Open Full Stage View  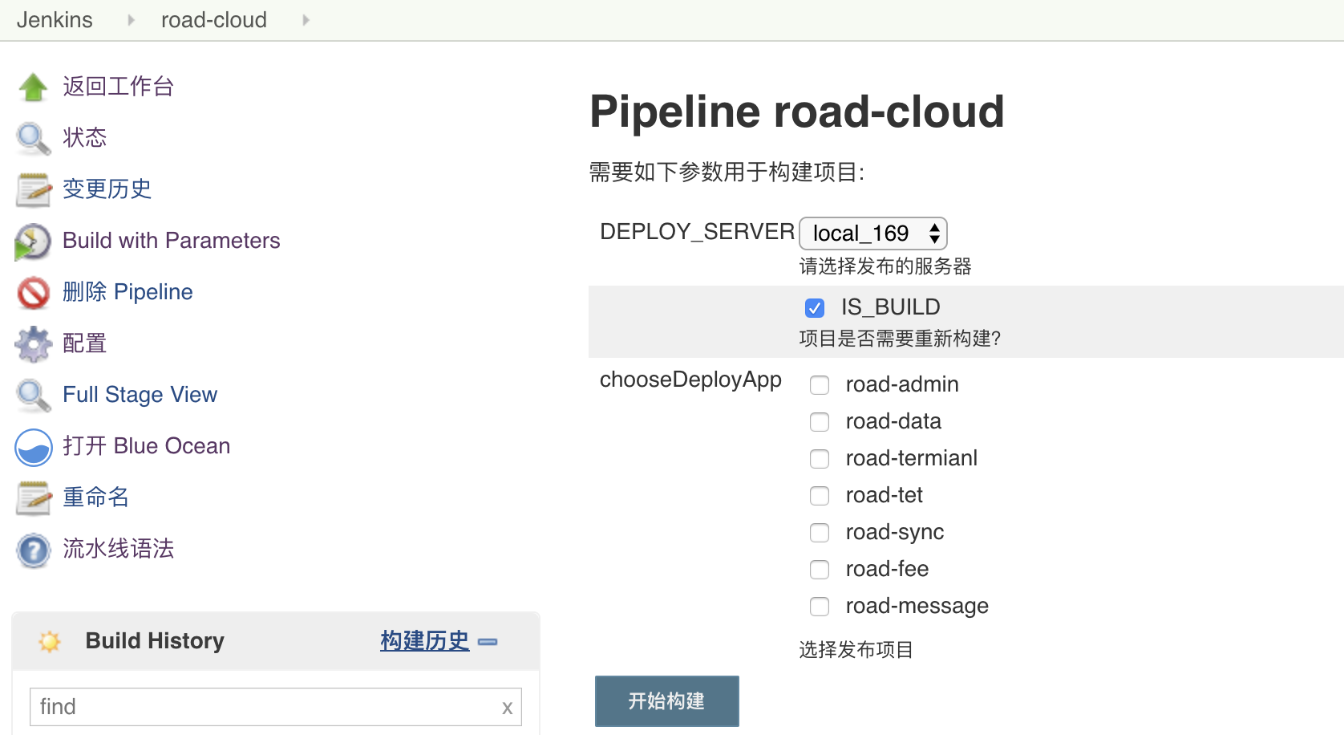click(x=140, y=395)
